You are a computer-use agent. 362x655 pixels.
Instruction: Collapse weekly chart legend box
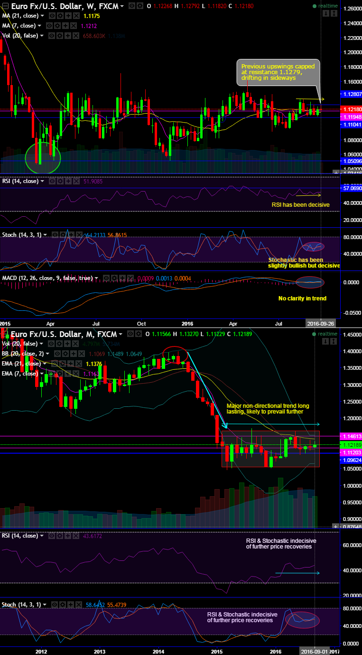coord(6,6)
